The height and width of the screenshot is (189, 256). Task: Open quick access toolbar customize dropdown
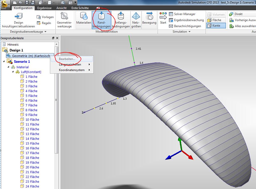point(76,2)
